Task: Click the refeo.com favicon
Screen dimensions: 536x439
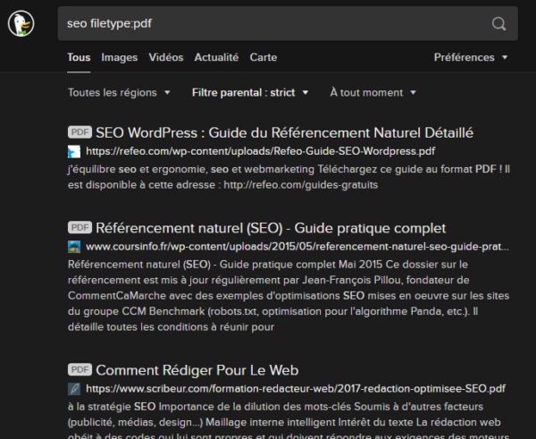Action: pos(74,152)
